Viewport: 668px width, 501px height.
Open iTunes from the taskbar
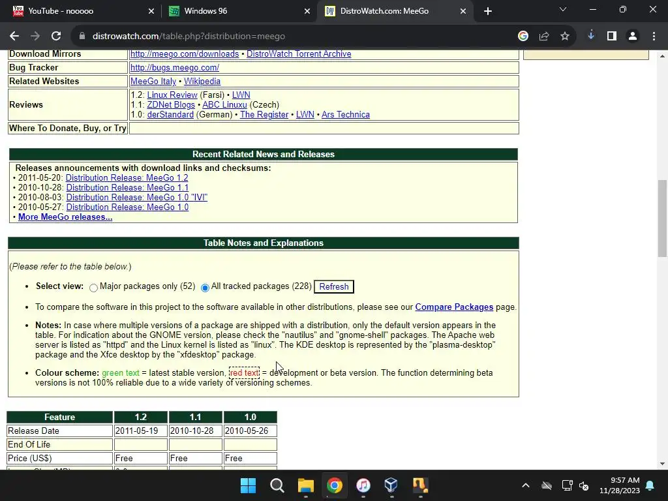(363, 485)
